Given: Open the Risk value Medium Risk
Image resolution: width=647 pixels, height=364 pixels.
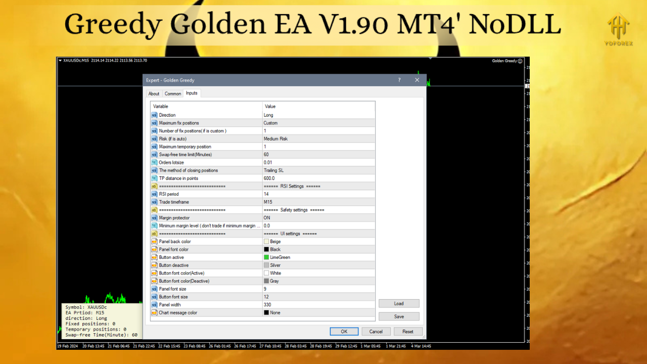Looking at the screenshot, I should pyautogui.click(x=275, y=139).
